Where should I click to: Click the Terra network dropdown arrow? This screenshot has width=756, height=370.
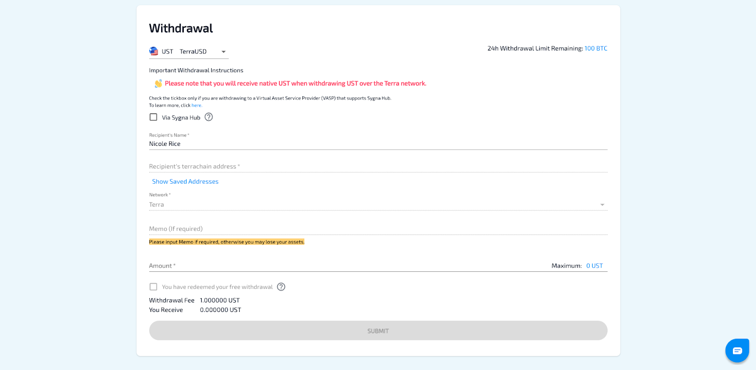tap(602, 205)
